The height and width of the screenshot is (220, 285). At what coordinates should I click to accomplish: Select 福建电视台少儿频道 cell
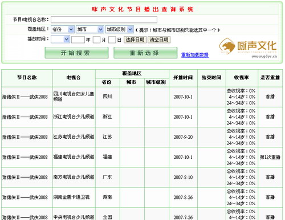tap(74, 157)
